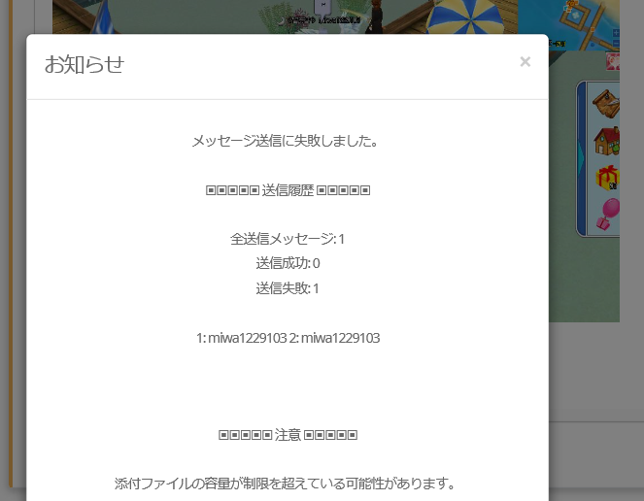Open the yellow gift box icon

(x=608, y=178)
